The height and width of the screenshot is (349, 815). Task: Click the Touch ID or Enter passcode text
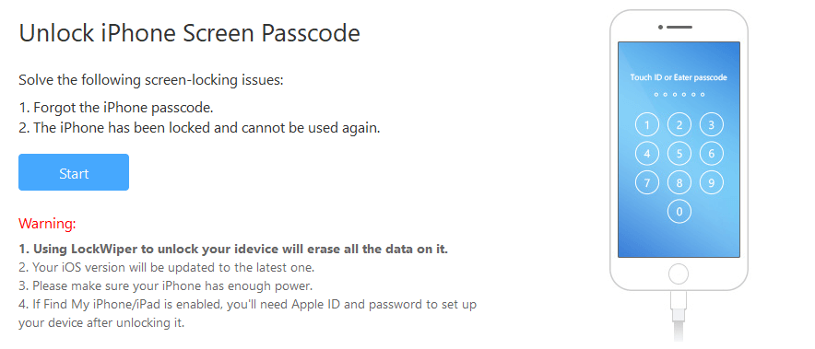(679, 77)
